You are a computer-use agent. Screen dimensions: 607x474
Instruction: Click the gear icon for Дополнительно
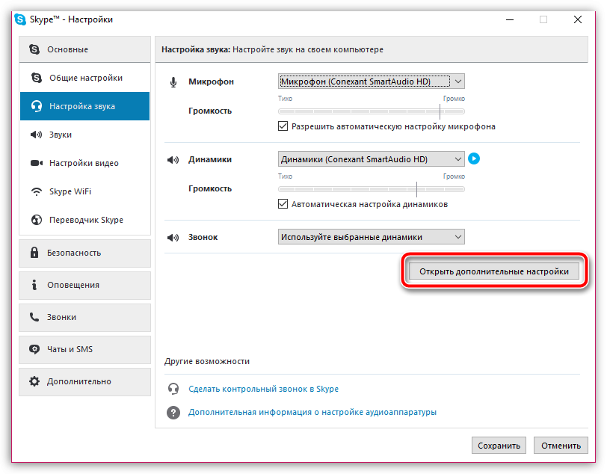pos(34,381)
